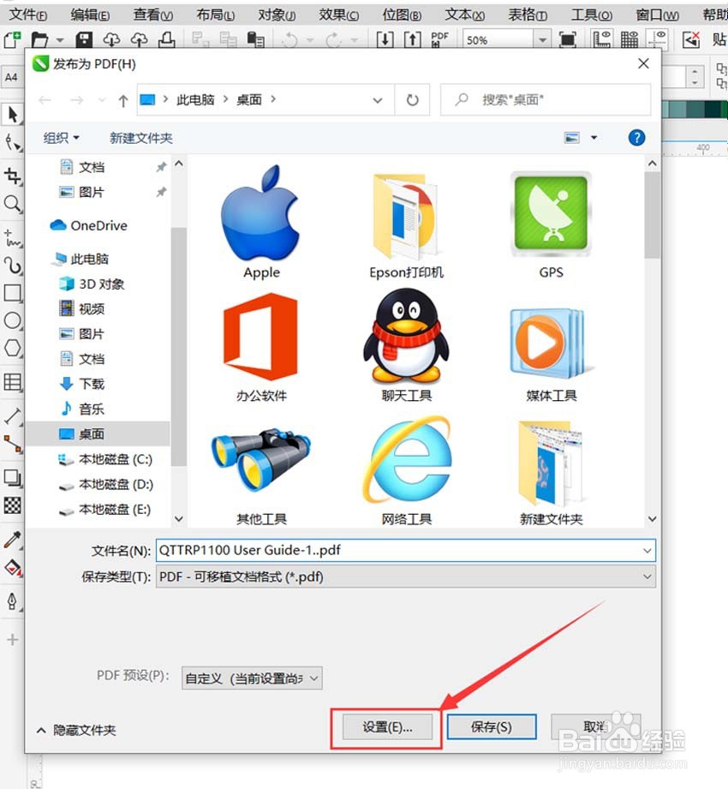The height and width of the screenshot is (789, 728).
Task: Toggle the show rulers toolbar icon
Action: tap(602, 39)
